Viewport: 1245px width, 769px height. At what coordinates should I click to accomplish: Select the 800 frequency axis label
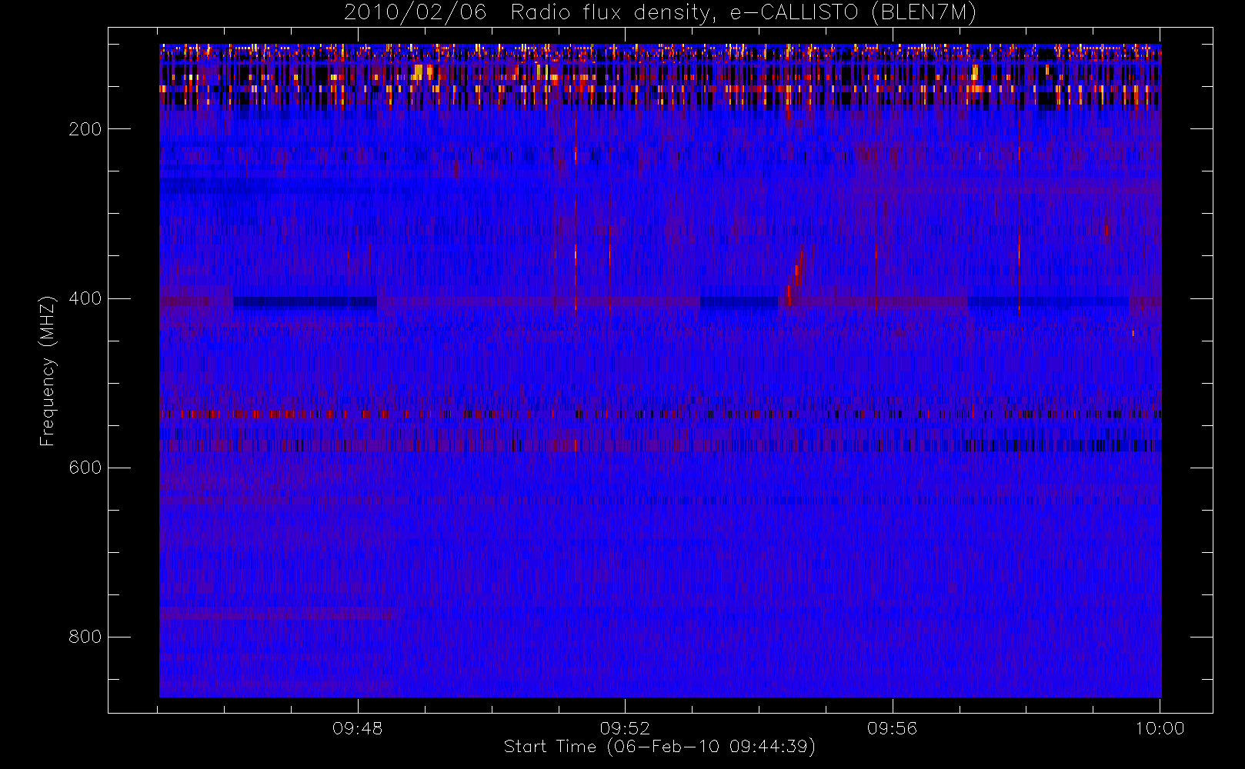[x=85, y=637]
